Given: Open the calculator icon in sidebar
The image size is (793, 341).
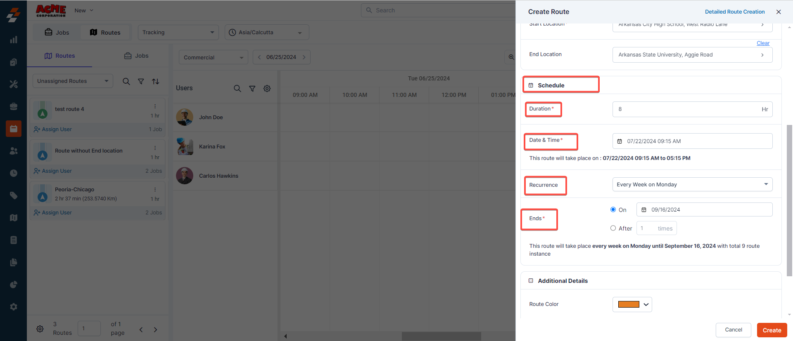Looking at the screenshot, I should (14, 240).
